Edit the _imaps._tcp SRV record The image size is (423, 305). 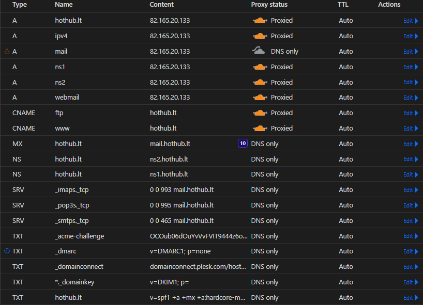coord(411,190)
